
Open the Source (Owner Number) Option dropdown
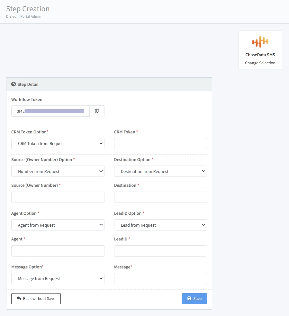coord(58,171)
